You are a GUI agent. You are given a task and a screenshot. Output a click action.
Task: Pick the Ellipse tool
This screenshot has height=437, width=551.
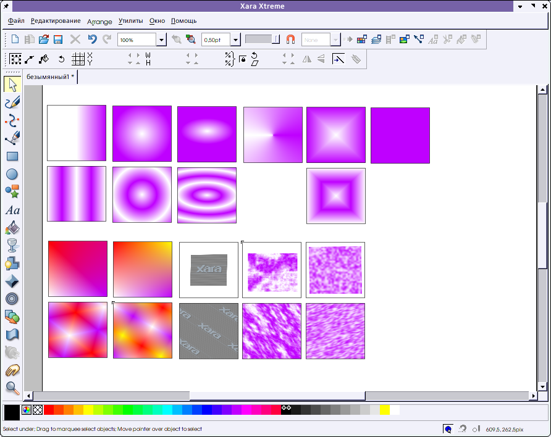pyautogui.click(x=12, y=174)
